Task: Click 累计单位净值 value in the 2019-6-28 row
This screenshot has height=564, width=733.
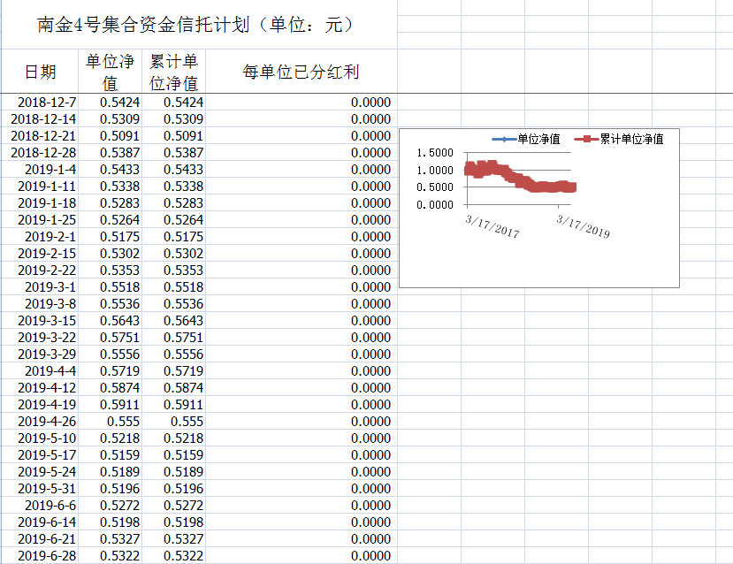Action: 173,556
